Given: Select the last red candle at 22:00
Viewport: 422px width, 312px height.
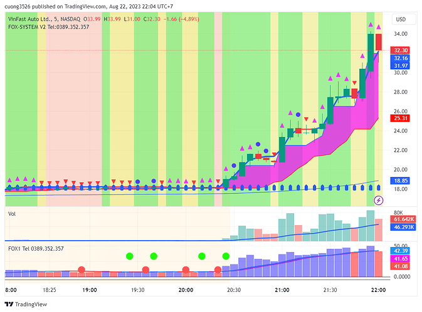Looking at the screenshot, I should [379, 42].
